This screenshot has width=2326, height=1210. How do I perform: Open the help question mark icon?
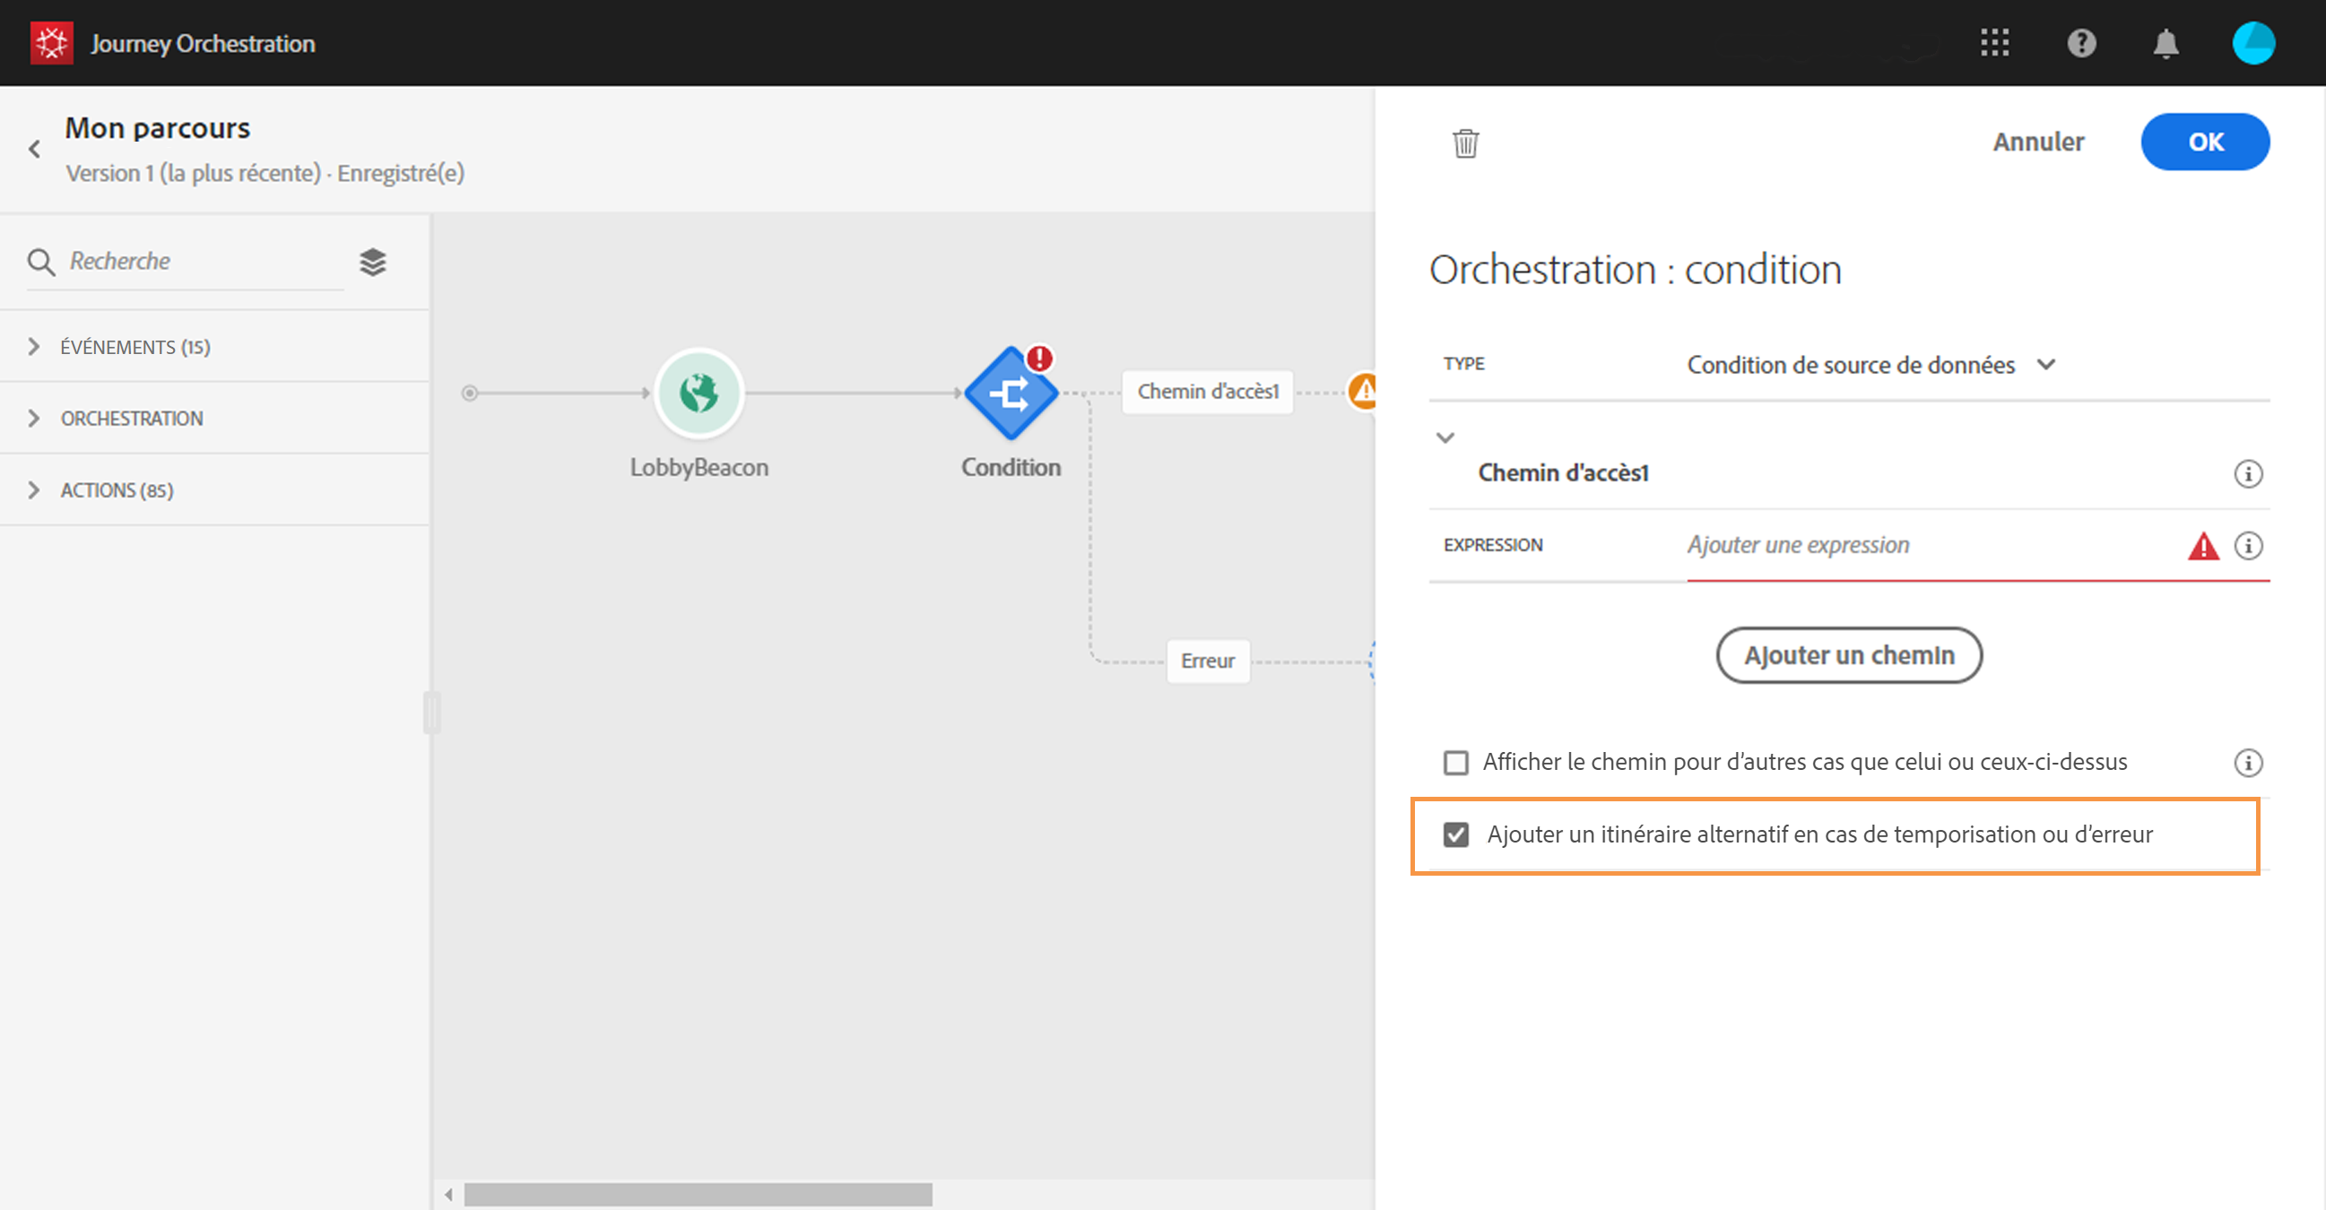[x=2080, y=42]
